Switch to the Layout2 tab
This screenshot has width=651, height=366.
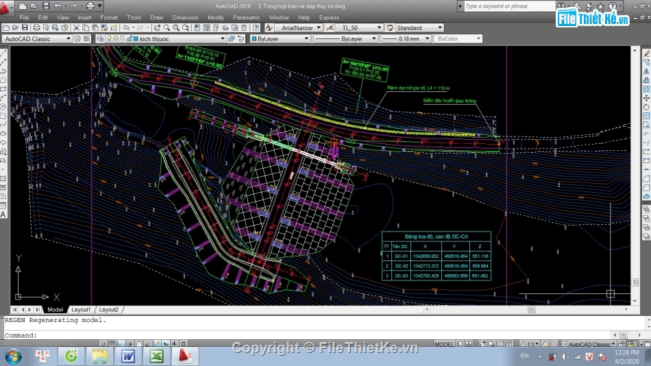[109, 310]
